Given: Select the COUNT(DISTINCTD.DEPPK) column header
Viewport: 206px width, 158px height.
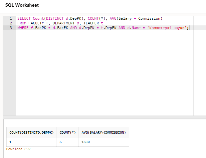Looking at the screenshot, I should click(32, 133).
